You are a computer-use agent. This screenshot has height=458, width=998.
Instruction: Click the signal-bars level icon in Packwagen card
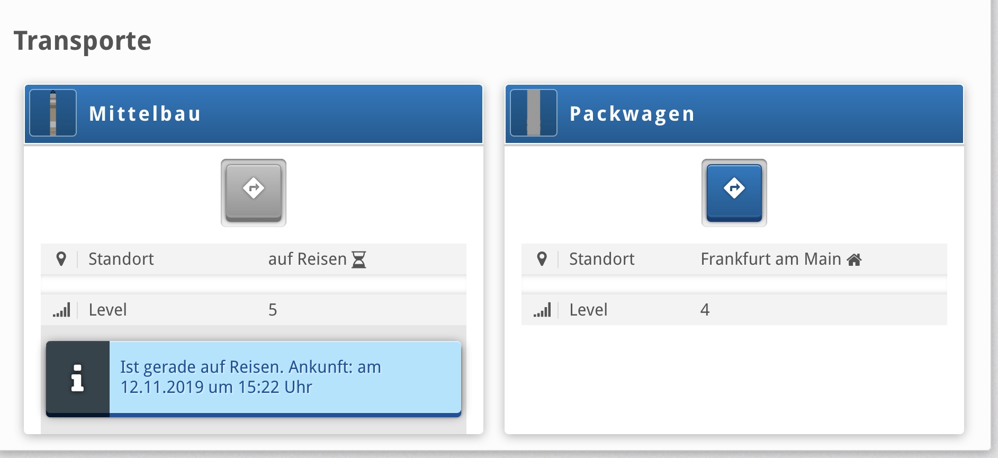tap(542, 310)
